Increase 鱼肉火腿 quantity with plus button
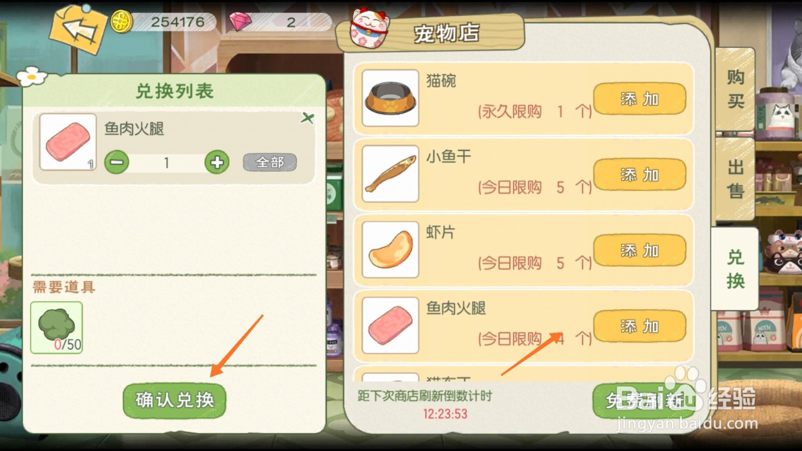 (x=217, y=162)
